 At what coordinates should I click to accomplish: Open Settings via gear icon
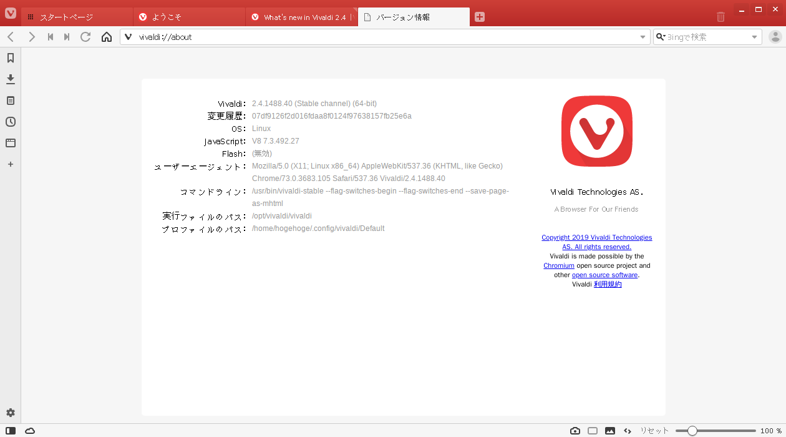tap(11, 413)
